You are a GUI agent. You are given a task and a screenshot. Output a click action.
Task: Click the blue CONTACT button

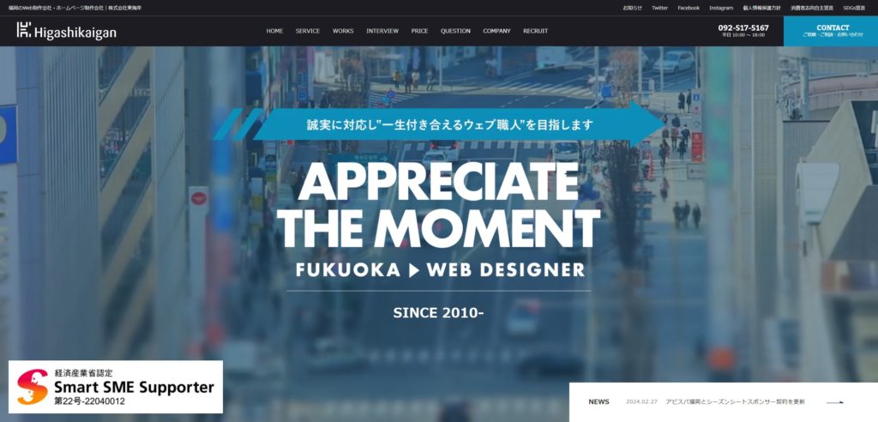831,31
